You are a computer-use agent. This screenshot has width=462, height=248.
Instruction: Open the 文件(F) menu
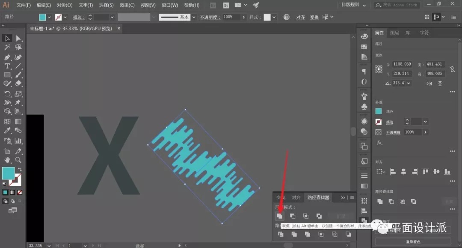point(24,5)
